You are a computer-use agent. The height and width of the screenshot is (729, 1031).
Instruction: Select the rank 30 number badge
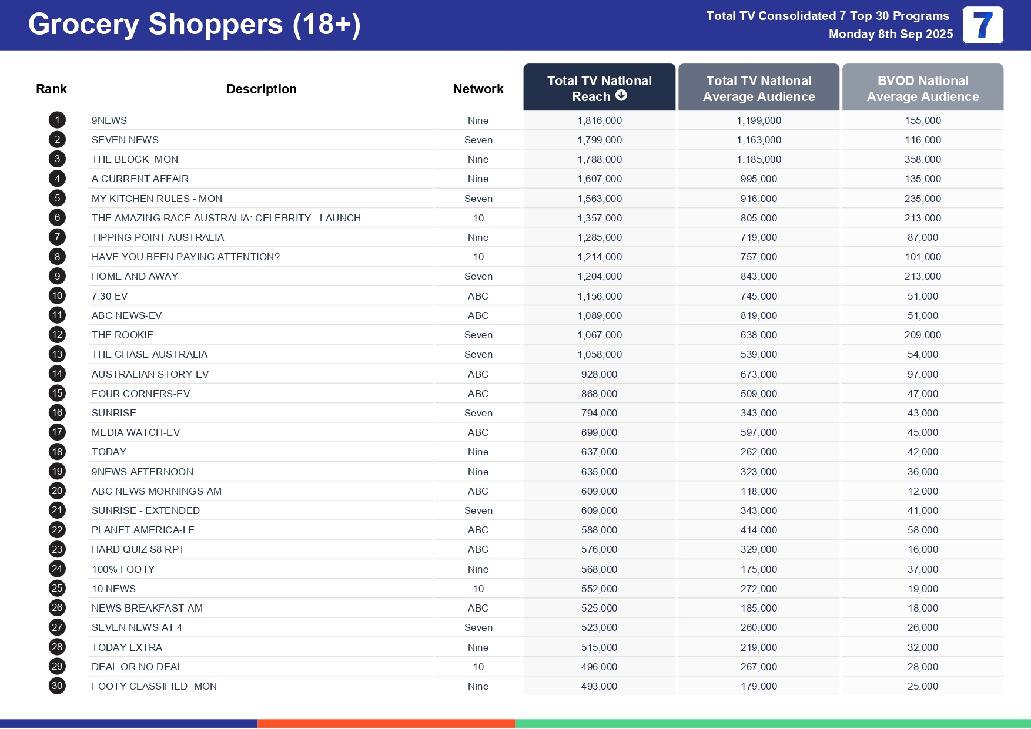pos(57,686)
